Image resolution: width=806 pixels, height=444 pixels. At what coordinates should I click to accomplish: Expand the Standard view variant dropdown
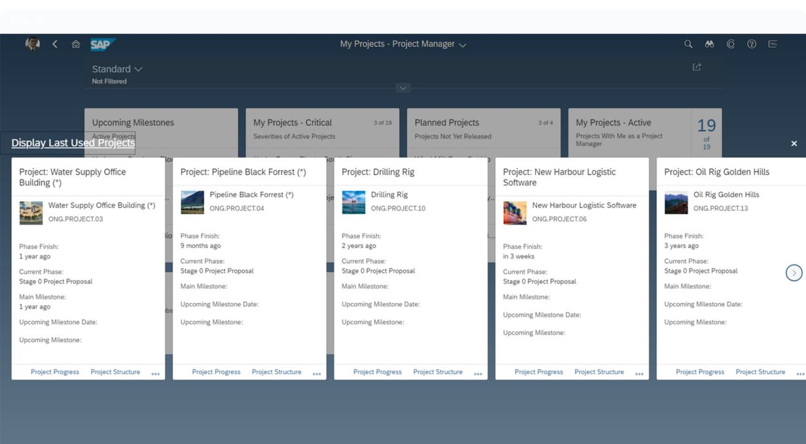(117, 69)
